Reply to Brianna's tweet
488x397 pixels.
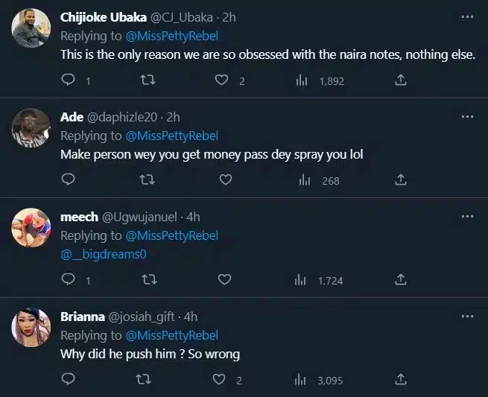(69, 379)
